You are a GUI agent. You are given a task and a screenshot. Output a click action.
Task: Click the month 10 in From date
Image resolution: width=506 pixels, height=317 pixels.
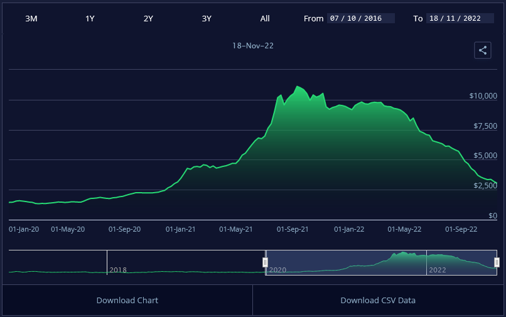(354, 18)
